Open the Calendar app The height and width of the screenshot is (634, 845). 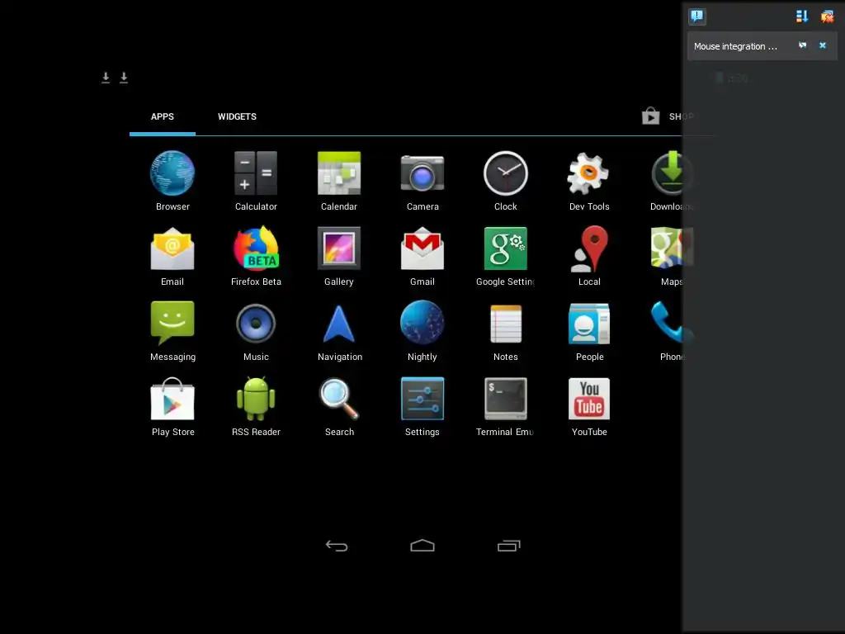pos(339,181)
